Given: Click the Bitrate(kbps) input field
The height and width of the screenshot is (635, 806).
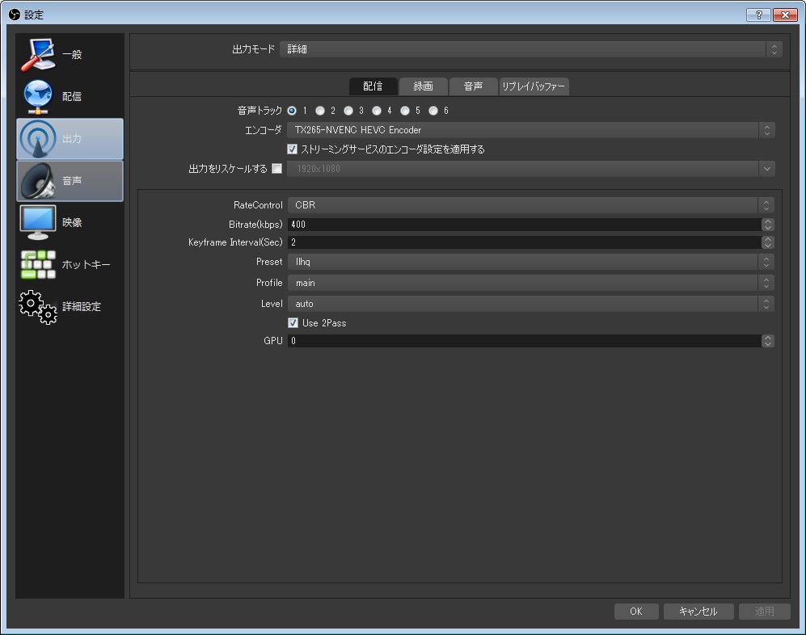Looking at the screenshot, I should [x=525, y=225].
